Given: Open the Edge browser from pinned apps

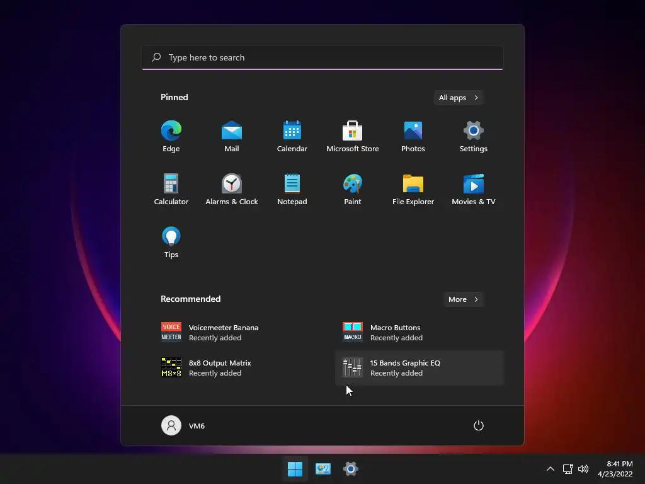Looking at the screenshot, I should coord(171,136).
